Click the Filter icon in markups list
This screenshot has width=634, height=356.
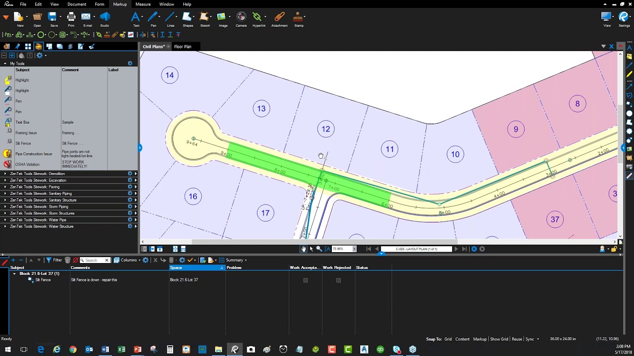54,260
